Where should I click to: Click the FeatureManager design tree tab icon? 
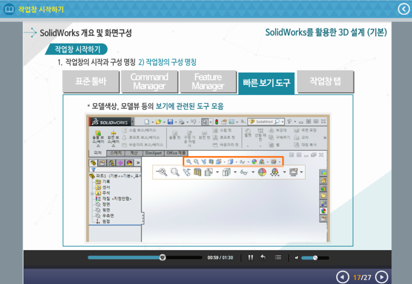[93, 163]
